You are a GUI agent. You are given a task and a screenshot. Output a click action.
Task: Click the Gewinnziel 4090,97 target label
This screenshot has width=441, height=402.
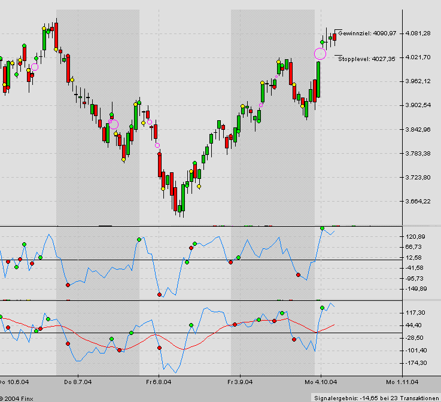click(x=367, y=33)
